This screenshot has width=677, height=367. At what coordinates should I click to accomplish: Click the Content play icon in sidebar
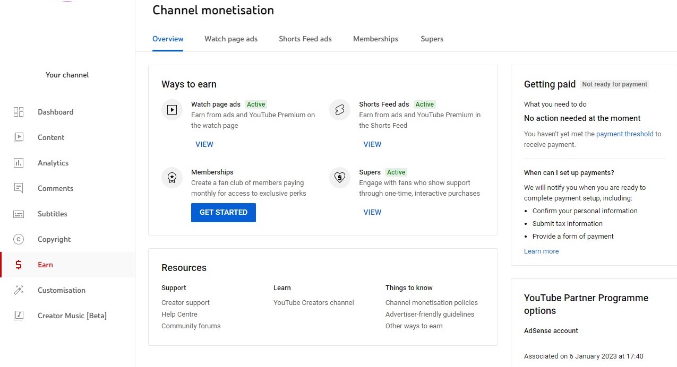pos(19,137)
